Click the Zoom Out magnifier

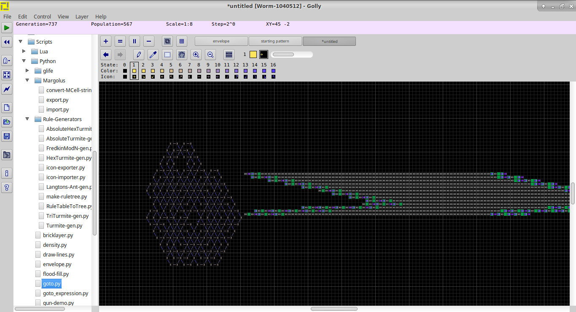pyautogui.click(x=210, y=55)
